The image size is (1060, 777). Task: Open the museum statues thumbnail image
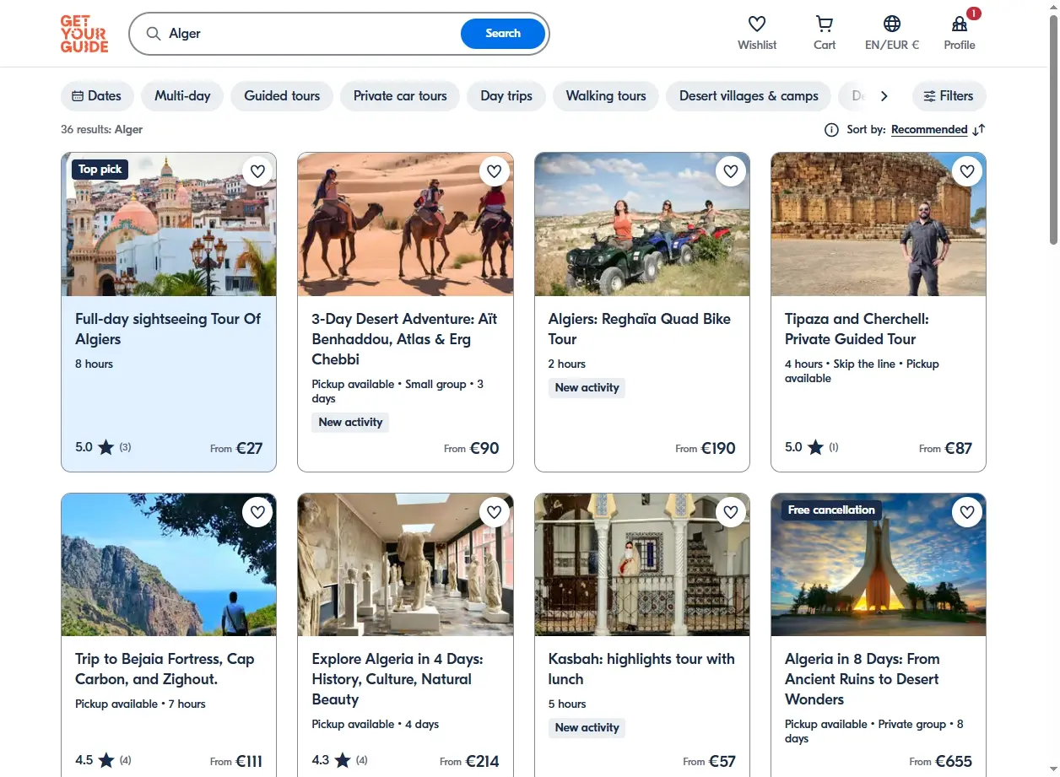tap(405, 564)
